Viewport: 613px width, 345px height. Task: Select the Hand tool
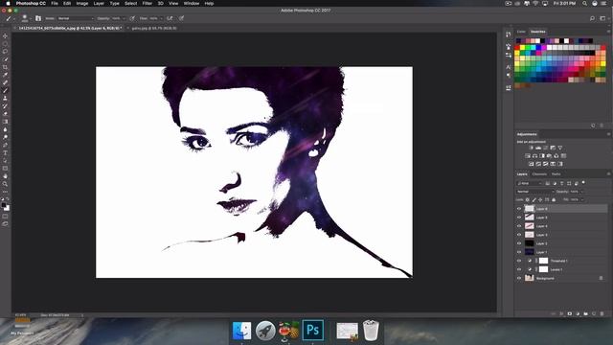[x=5, y=176]
